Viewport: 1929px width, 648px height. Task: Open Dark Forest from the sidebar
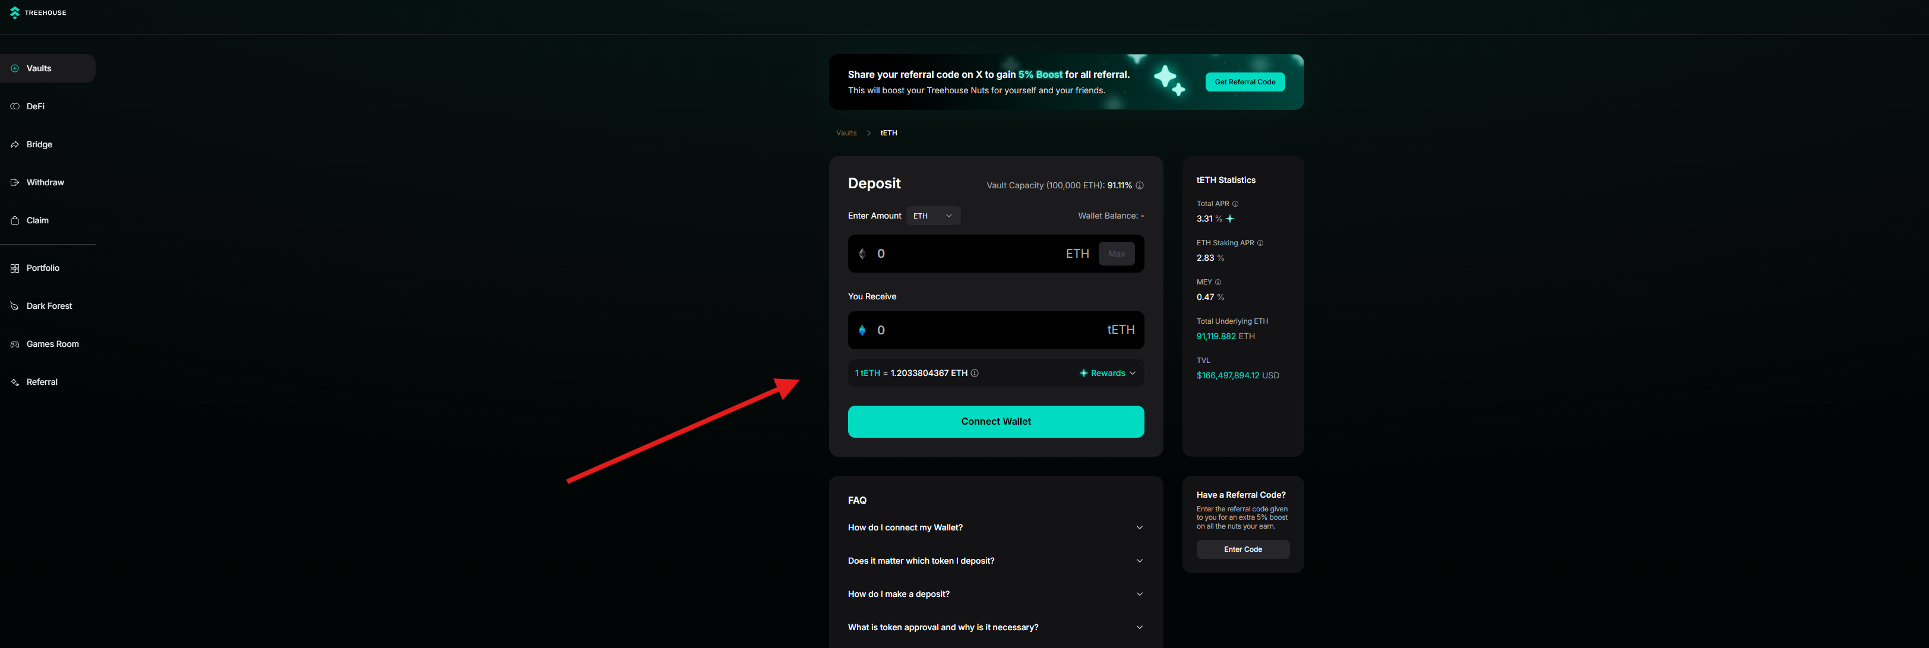(x=48, y=306)
